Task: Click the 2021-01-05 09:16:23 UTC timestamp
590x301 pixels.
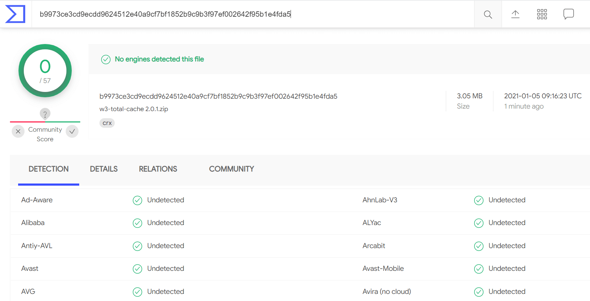Action: point(543,96)
